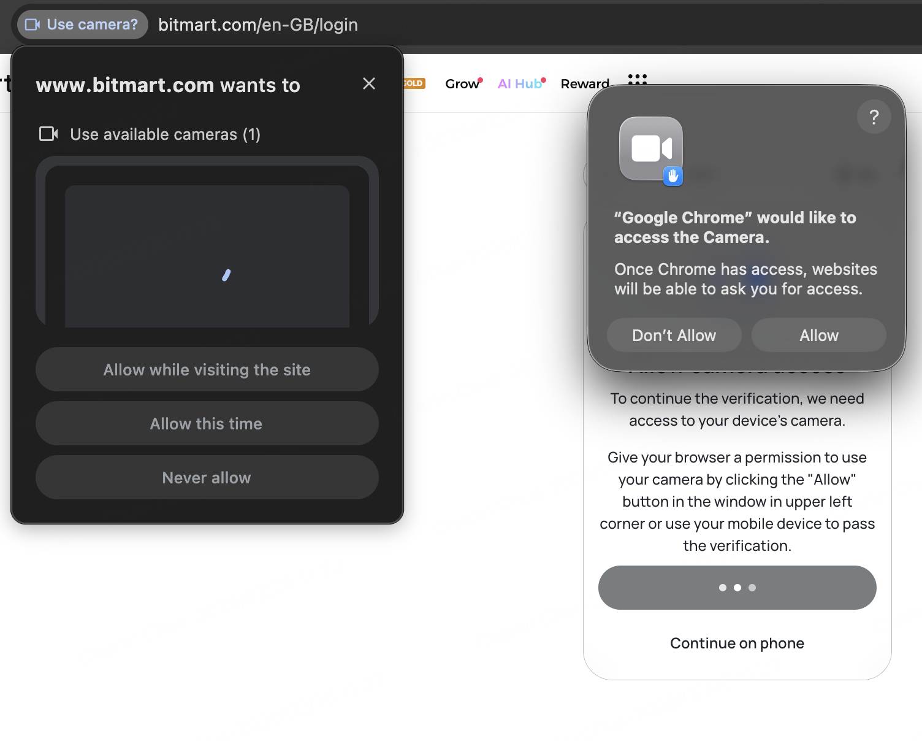Open the AI Hub menu item
Viewport: 922px width, 741px height.
[520, 84]
